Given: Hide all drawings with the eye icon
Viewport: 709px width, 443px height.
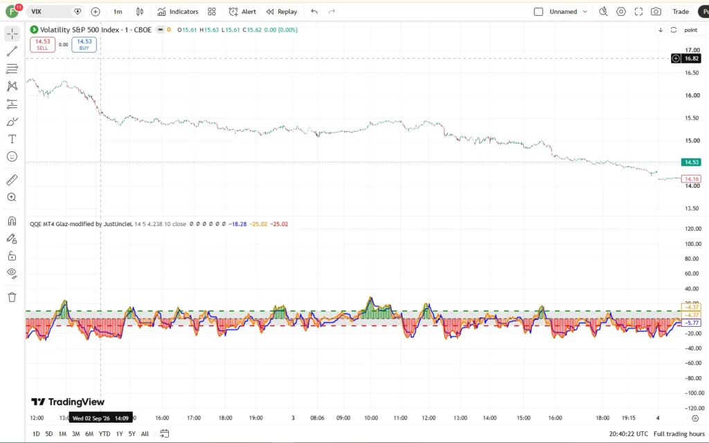Looking at the screenshot, I should [x=12, y=274].
